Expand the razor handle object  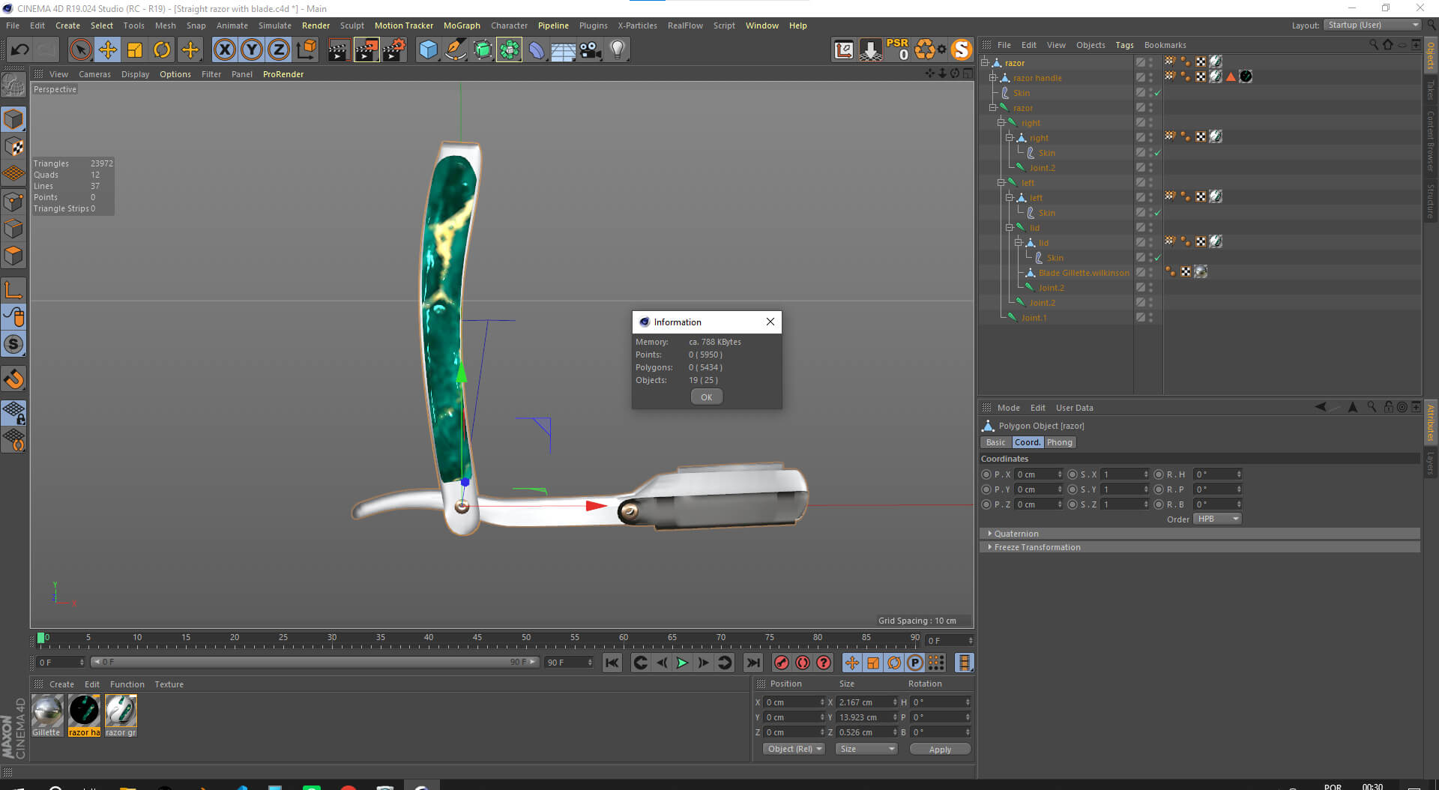click(x=993, y=78)
